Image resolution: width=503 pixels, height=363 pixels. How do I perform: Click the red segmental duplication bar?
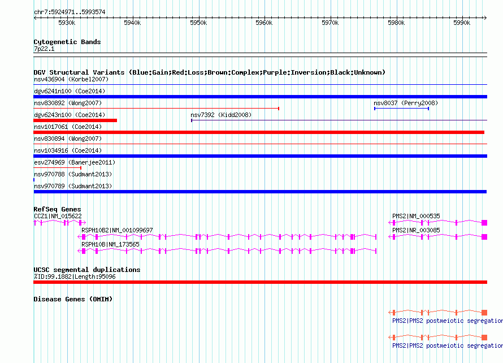(x=260, y=282)
